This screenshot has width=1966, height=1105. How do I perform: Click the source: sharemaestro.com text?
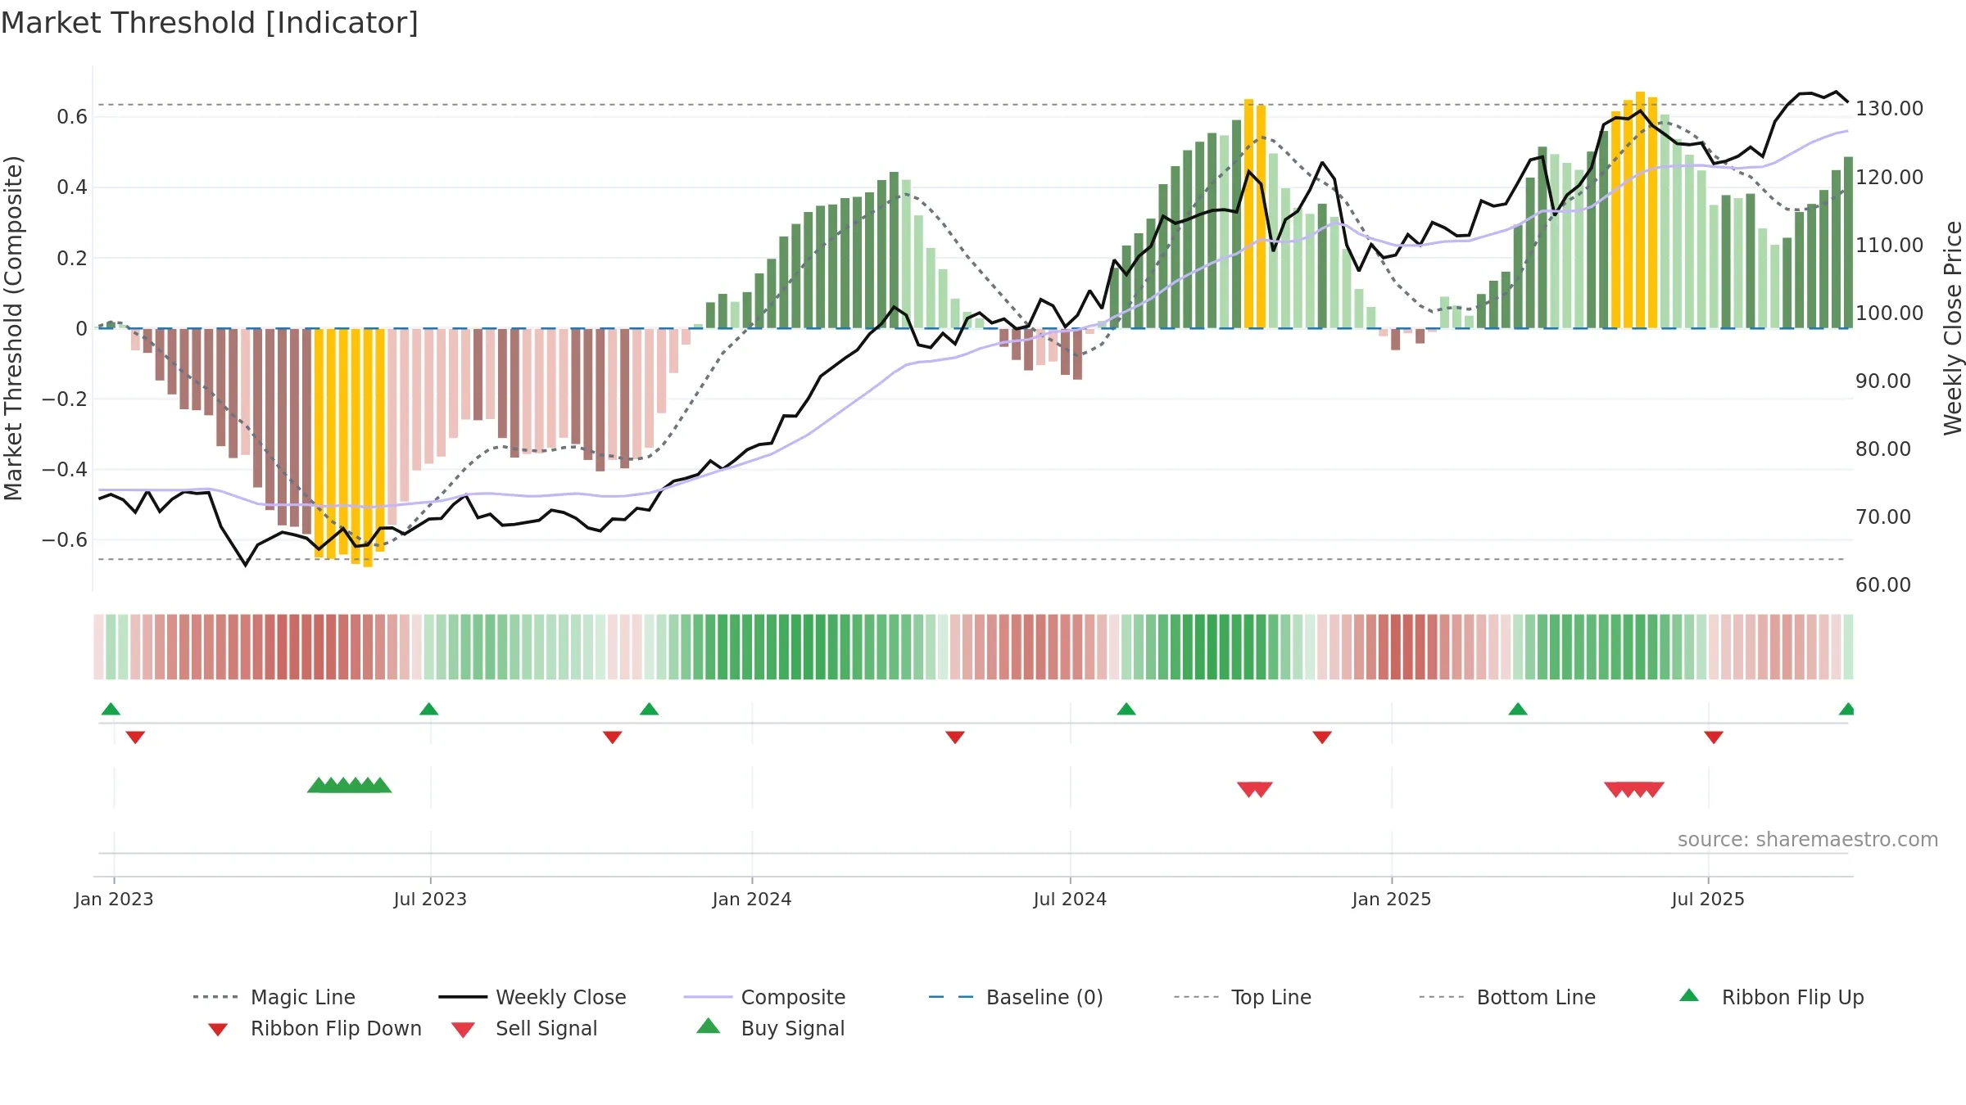click(x=1808, y=839)
